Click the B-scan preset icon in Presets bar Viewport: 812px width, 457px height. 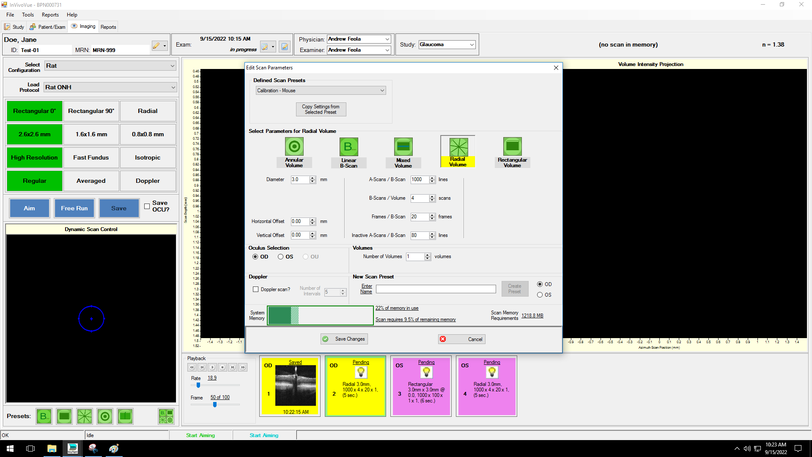point(44,416)
